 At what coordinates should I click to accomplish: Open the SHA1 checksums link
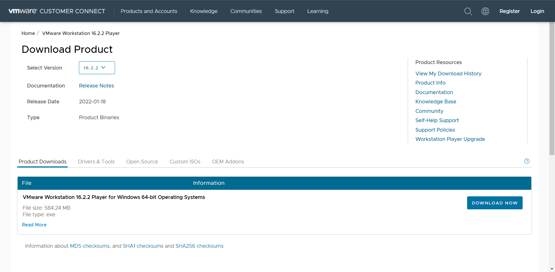pos(143,246)
